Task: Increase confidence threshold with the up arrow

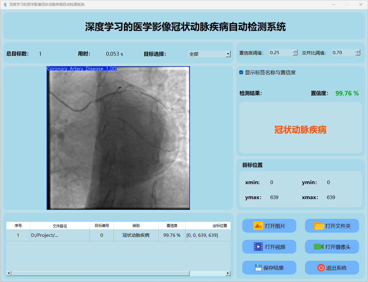Action: tap(295, 51)
